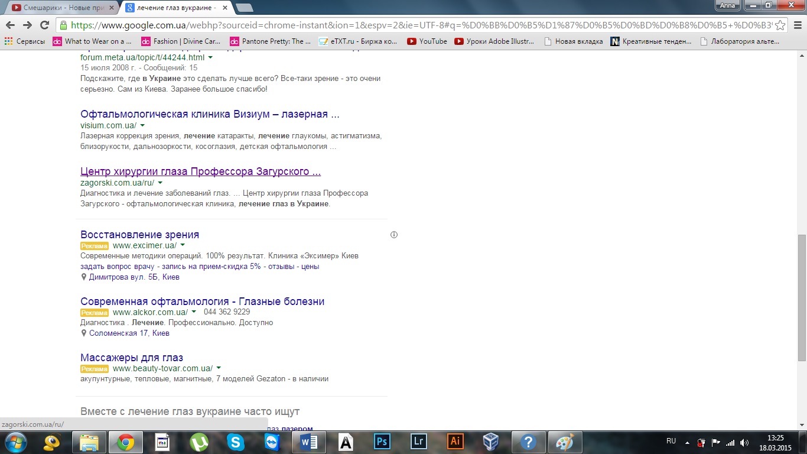Image resolution: width=807 pixels, height=454 pixels.
Task: Open Skype from the taskbar
Action: (236, 442)
